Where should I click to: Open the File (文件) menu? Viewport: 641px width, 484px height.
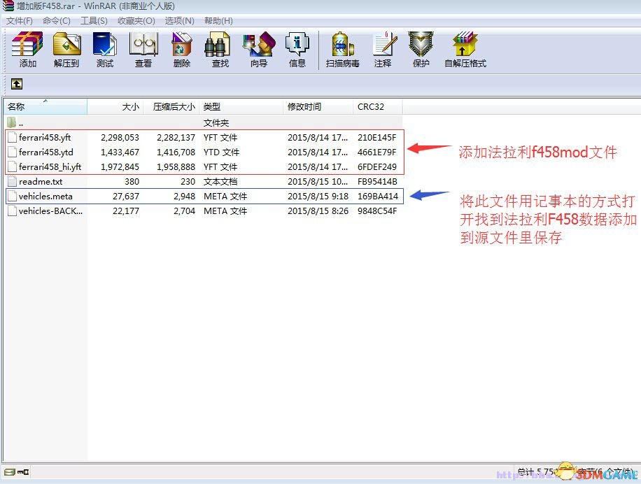19,20
